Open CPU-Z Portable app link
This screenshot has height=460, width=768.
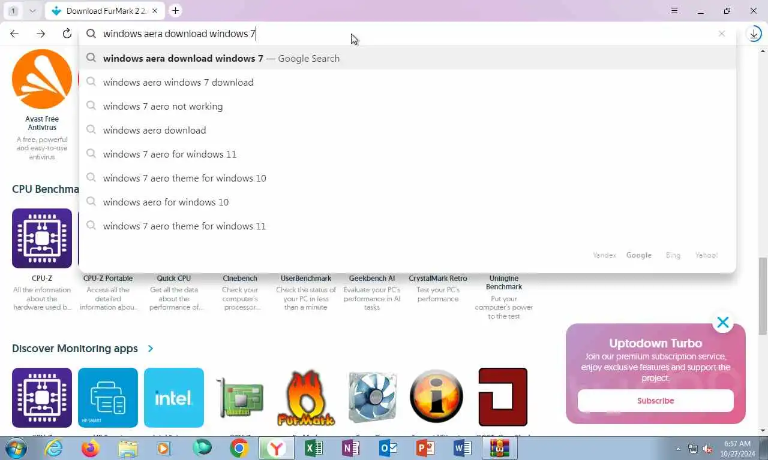coord(108,279)
